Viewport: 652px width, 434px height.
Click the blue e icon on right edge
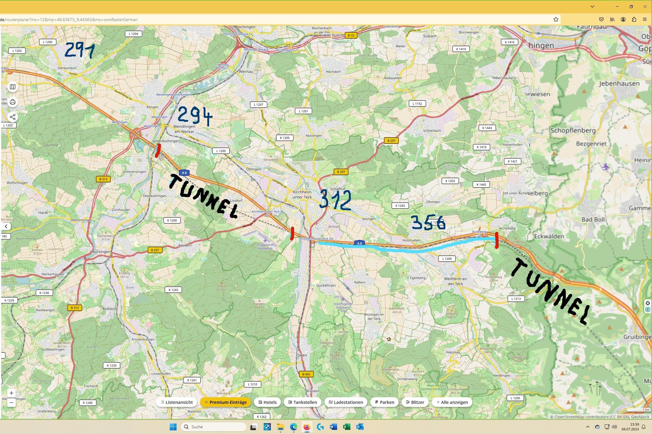648,310
